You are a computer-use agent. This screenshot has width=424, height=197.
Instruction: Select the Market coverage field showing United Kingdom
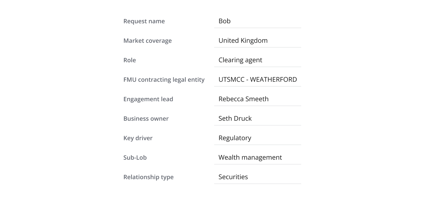click(x=257, y=41)
